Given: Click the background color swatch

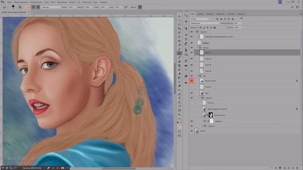Looking at the screenshot, I should 180,127.
